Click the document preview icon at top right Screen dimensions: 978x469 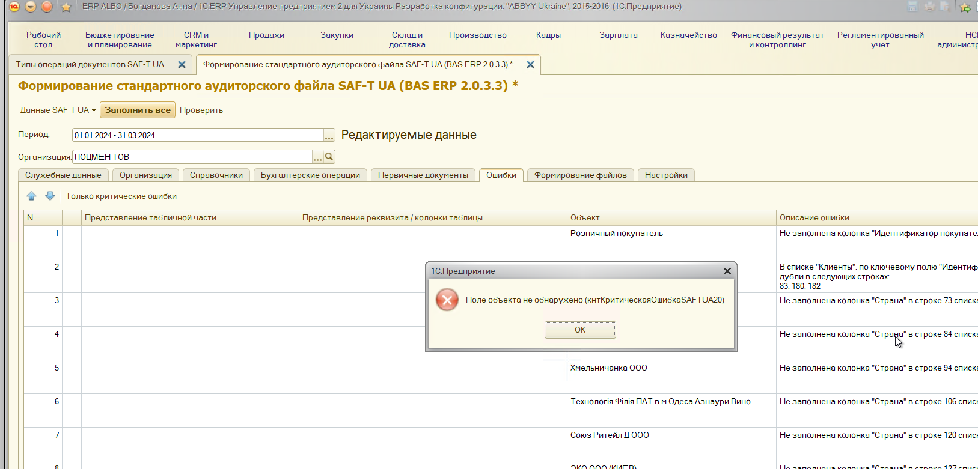tap(945, 7)
